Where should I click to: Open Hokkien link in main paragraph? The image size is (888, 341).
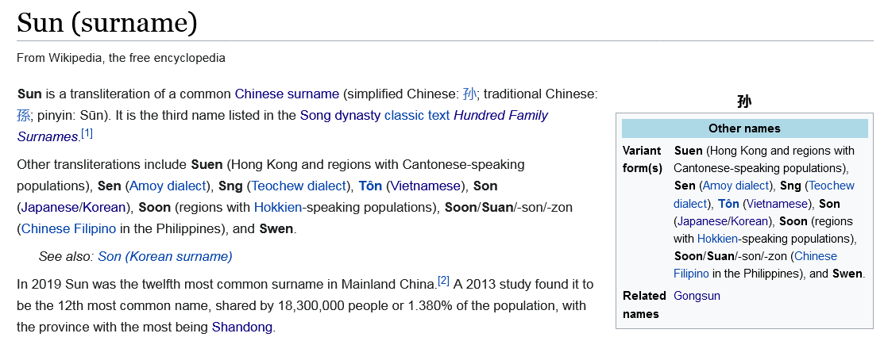point(278,208)
